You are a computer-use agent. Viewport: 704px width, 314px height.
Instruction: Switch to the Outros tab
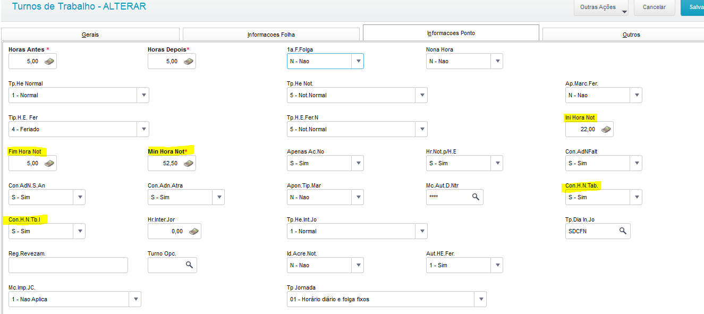(623, 35)
